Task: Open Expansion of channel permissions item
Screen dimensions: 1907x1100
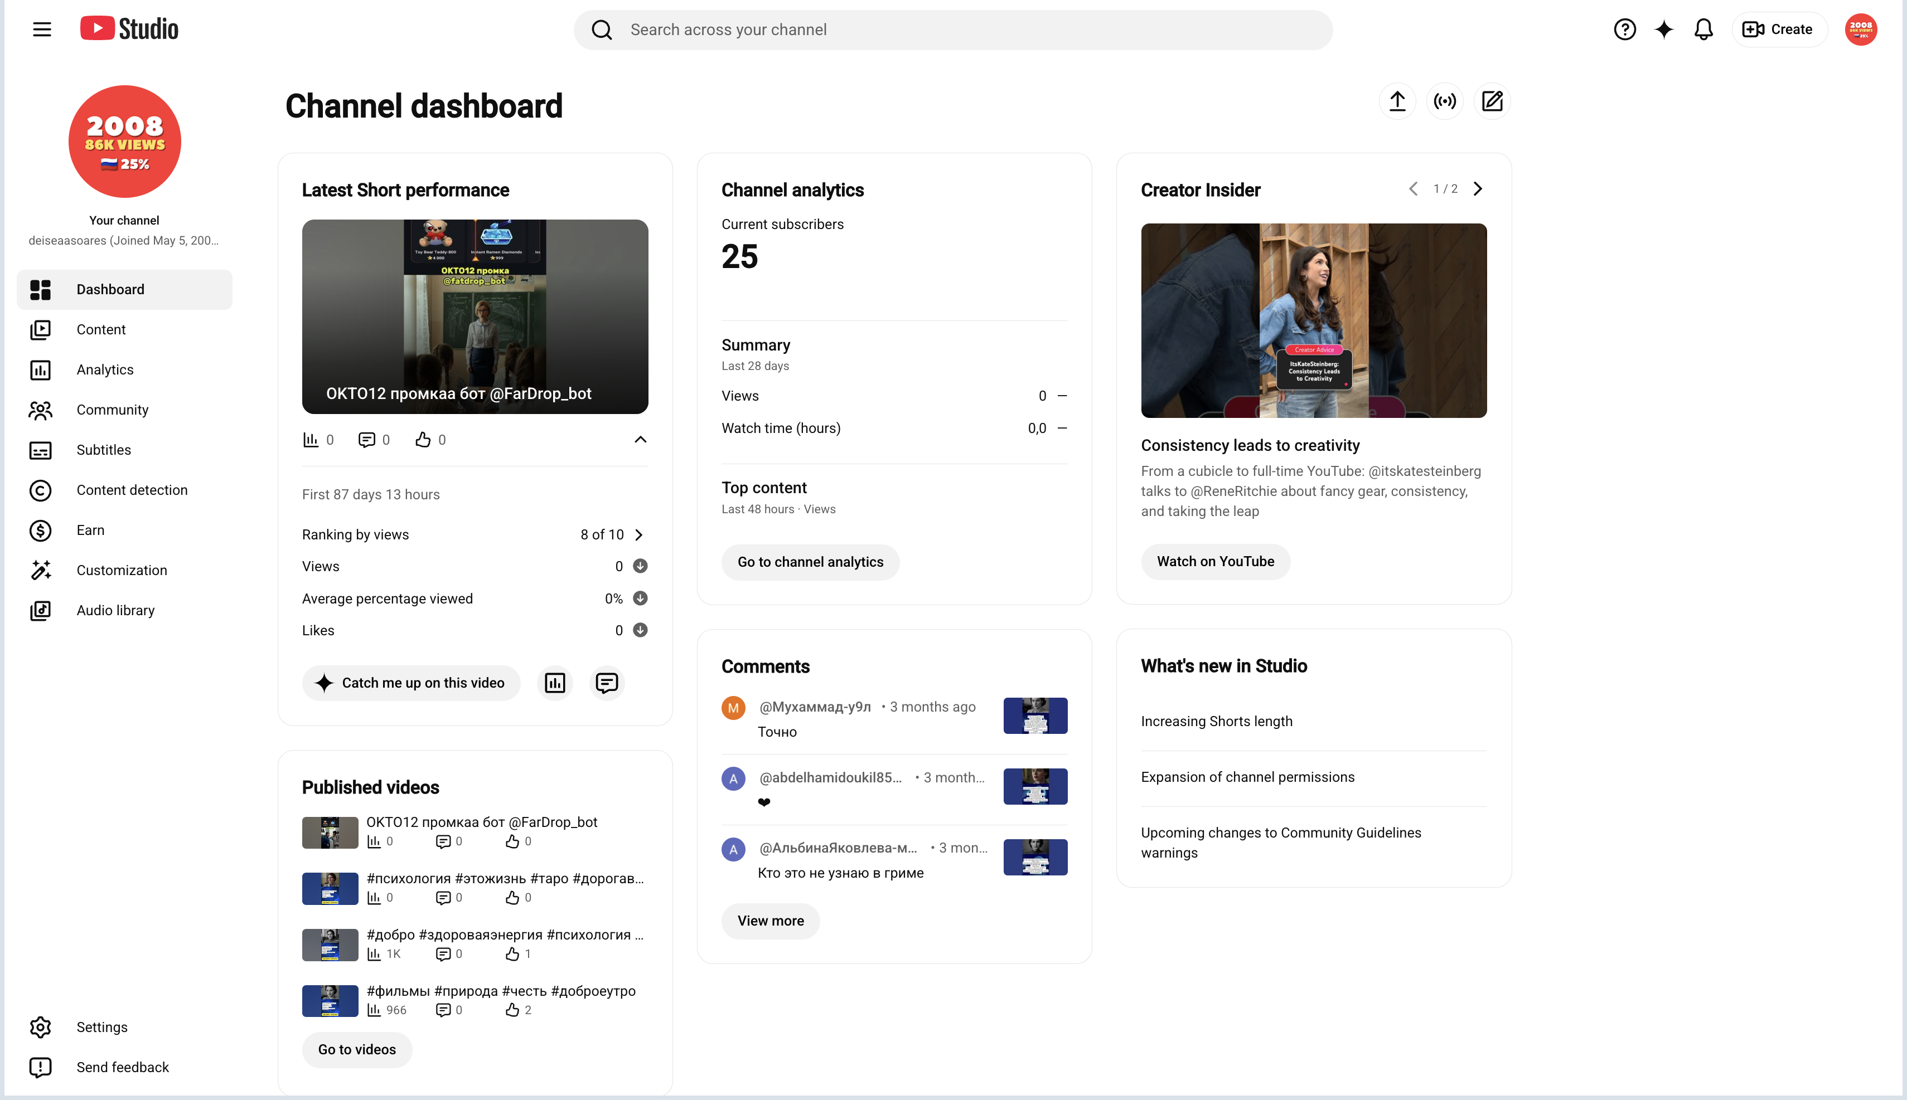Action: coord(1247,777)
